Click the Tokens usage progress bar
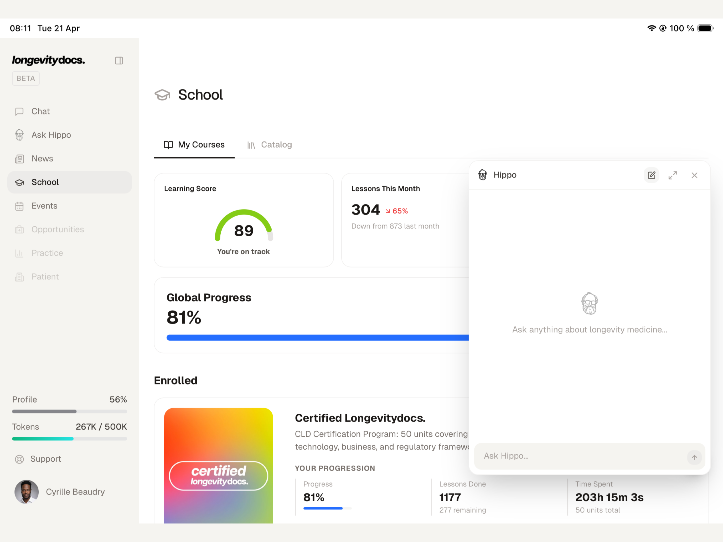 click(70, 439)
